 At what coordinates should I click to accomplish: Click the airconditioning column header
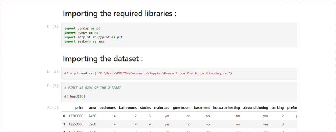pyautogui.click(x=255, y=108)
